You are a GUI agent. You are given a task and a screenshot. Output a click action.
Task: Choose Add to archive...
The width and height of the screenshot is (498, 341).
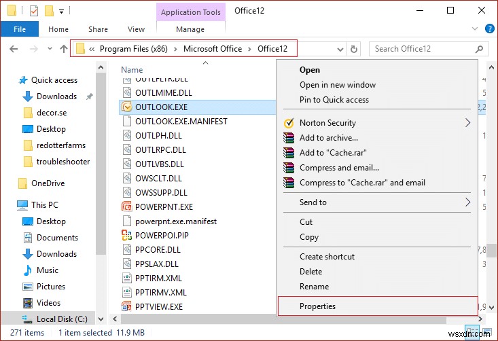click(376, 138)
